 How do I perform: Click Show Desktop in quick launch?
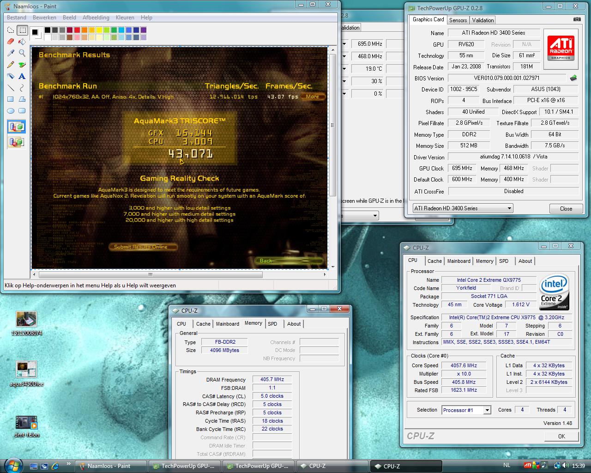(x=34, y=466)
